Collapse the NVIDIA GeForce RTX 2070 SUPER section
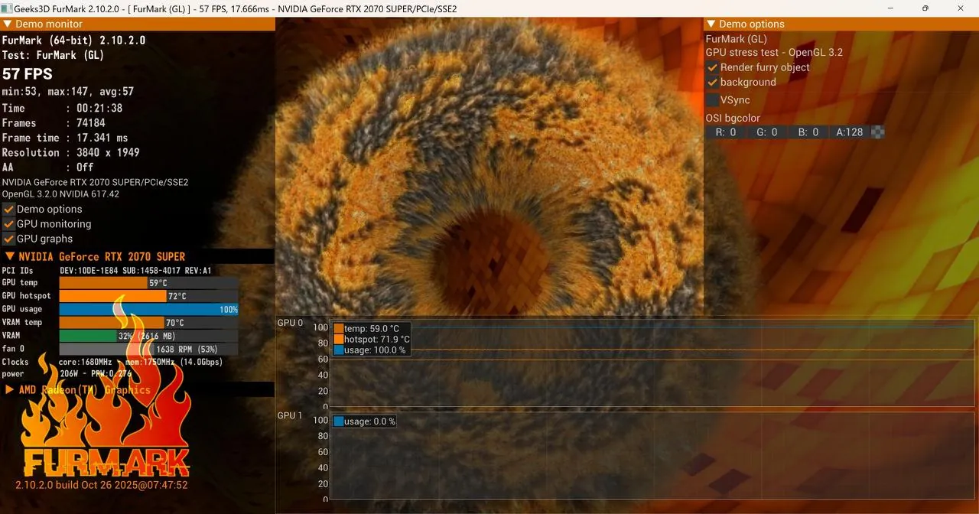Screen dimensions: 979x514 [x=137, y=257]
